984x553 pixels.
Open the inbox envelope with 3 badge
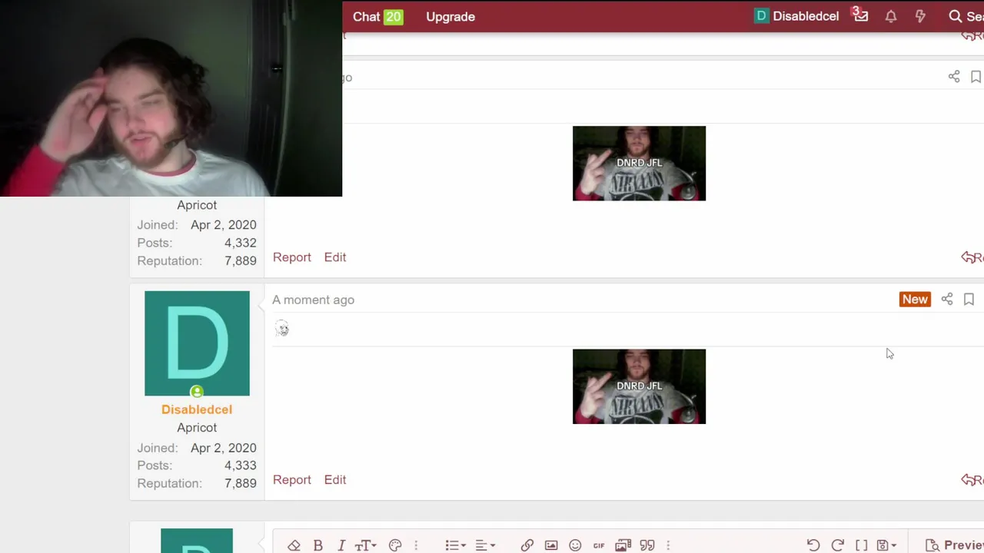[860, 15]
